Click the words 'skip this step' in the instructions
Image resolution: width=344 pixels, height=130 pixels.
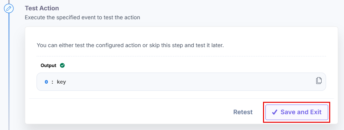click(x=170, y=45)
